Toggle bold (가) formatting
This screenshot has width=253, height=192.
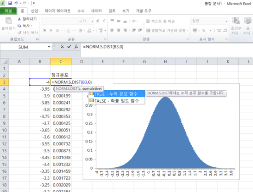(x=44, y=30)
